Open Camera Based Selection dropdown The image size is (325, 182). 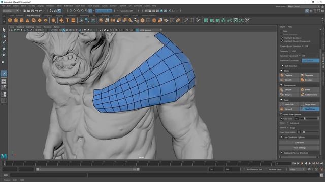pyautogui.click(x=303, y=47)
